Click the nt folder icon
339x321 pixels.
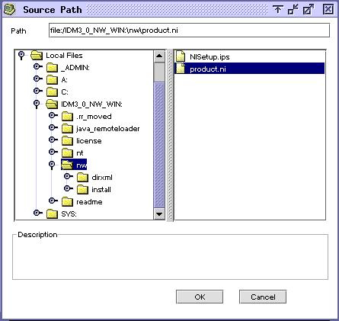tap(67, 152)
